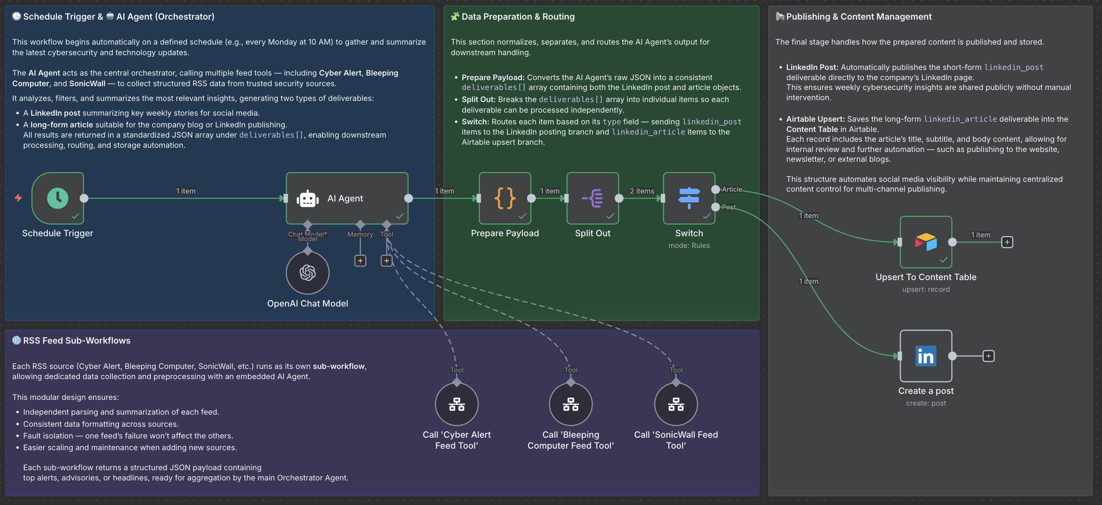Image resolution: width=1102 pixels, height=505 pixels.
Task: Click the Upsert To Content Table label
Action: click(x=926, y=277)
